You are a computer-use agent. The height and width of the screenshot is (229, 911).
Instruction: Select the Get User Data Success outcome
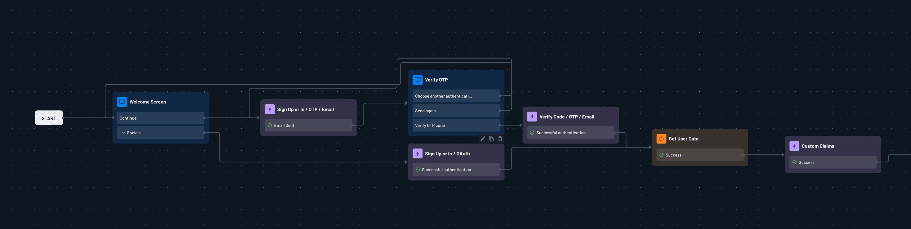[x=700, y=155]
